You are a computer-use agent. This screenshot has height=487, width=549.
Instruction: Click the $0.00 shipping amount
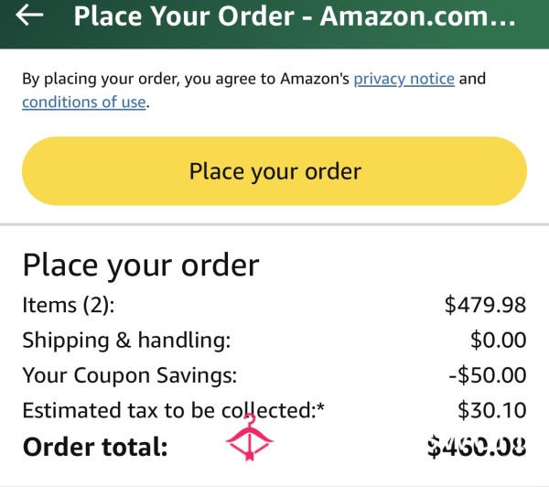pyautogui.click(x=499, y=340)
